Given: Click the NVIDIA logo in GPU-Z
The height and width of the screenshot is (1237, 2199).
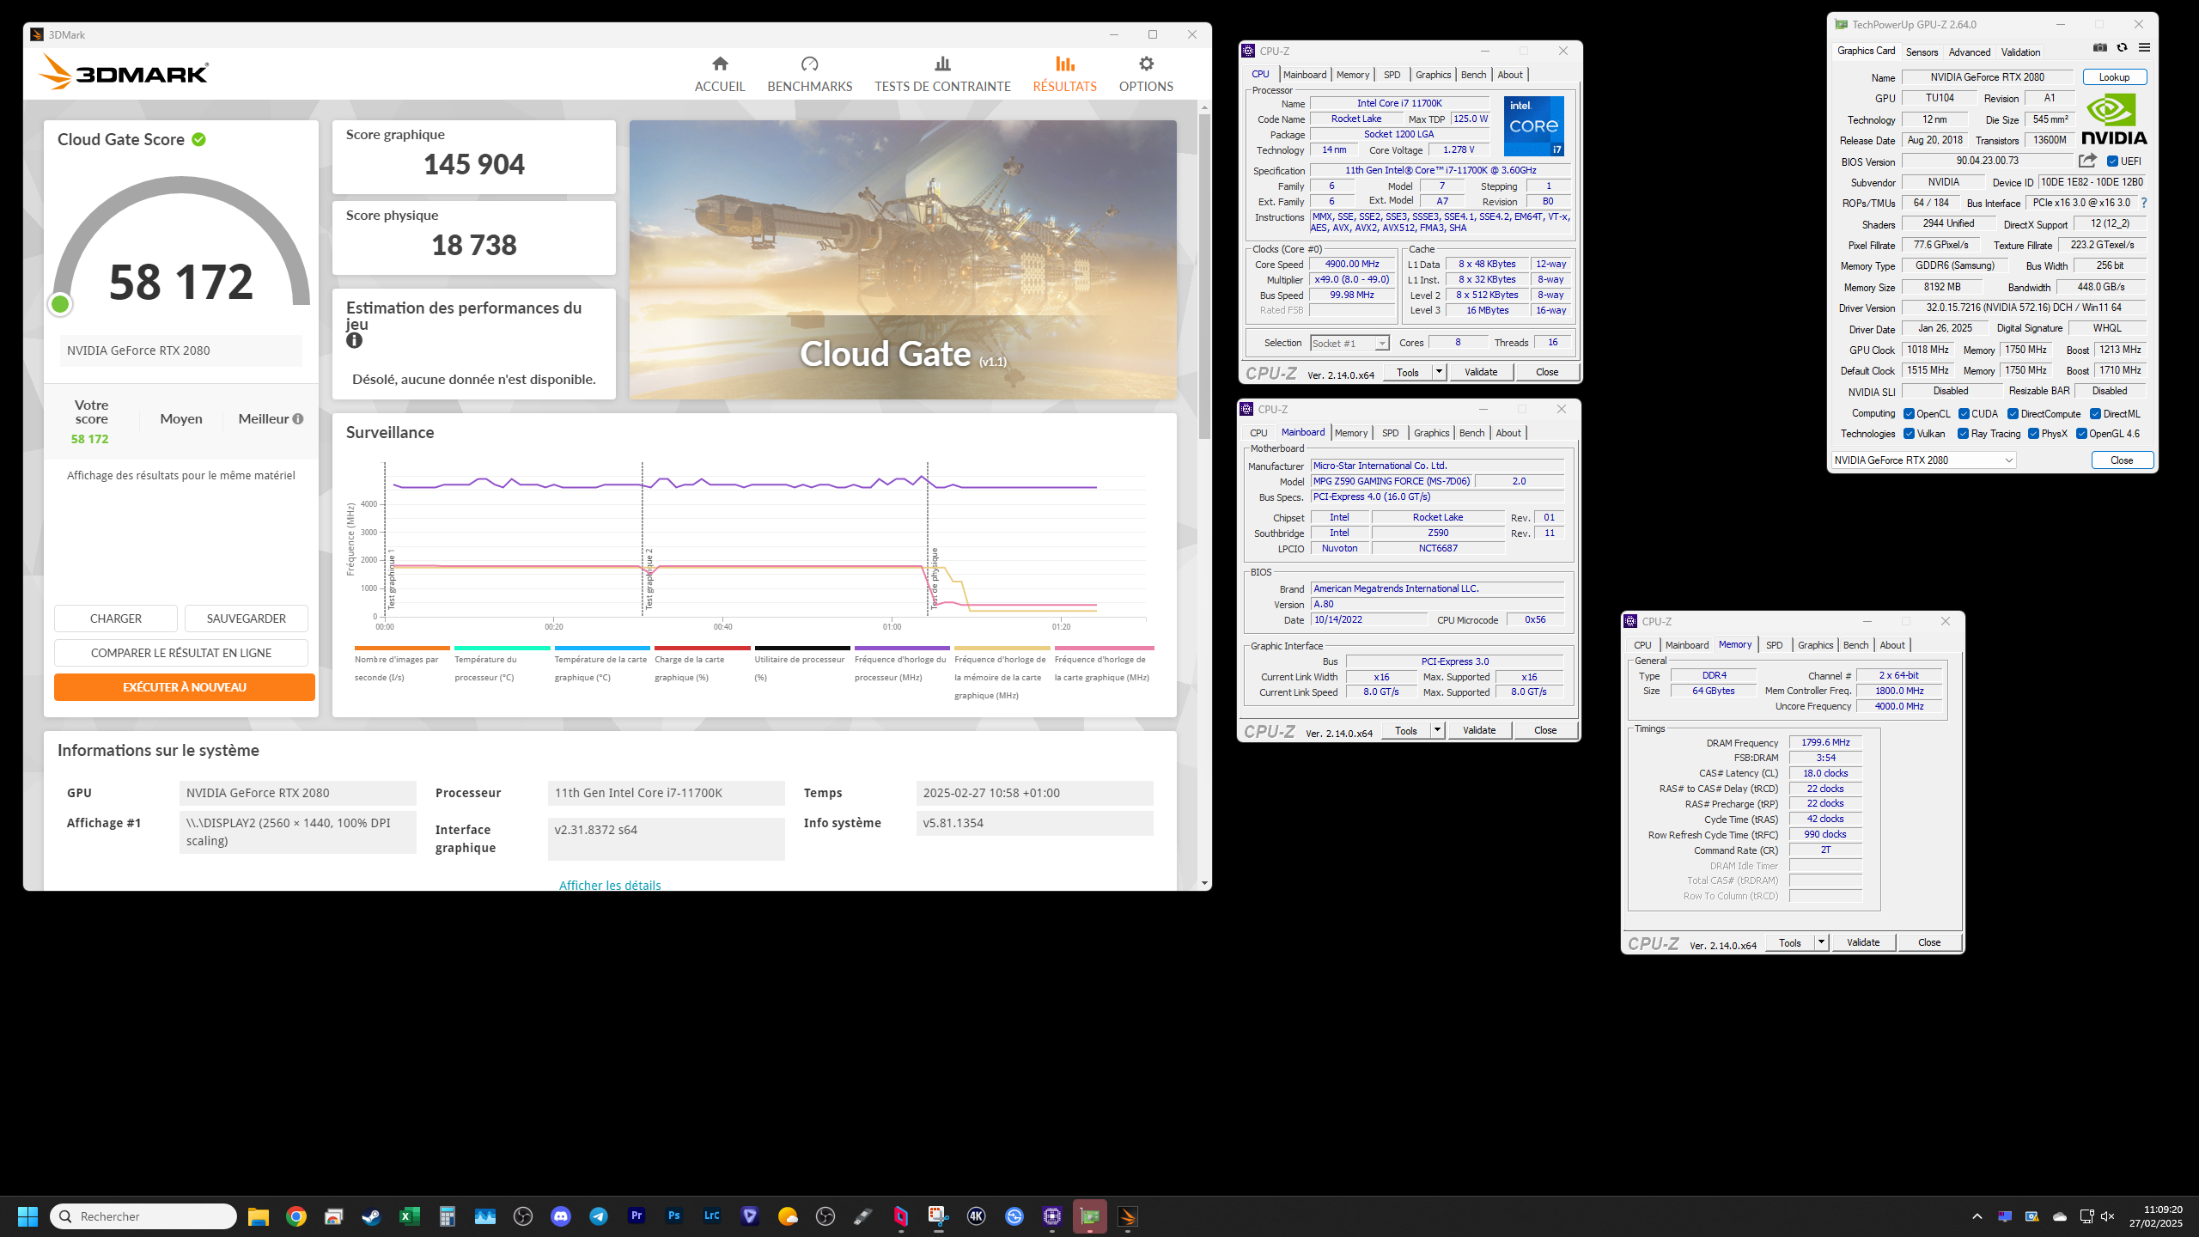Looking at the screenshot, I should 2114,119.
